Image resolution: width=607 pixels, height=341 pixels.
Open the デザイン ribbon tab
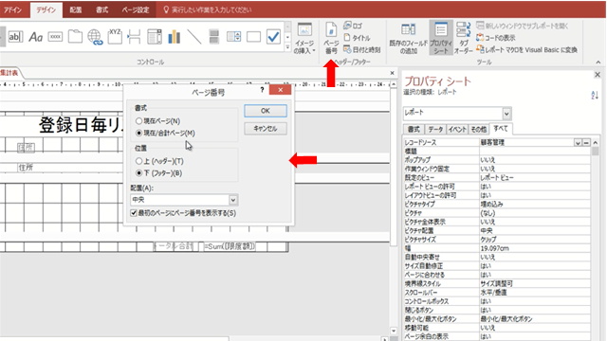point(46,10)
